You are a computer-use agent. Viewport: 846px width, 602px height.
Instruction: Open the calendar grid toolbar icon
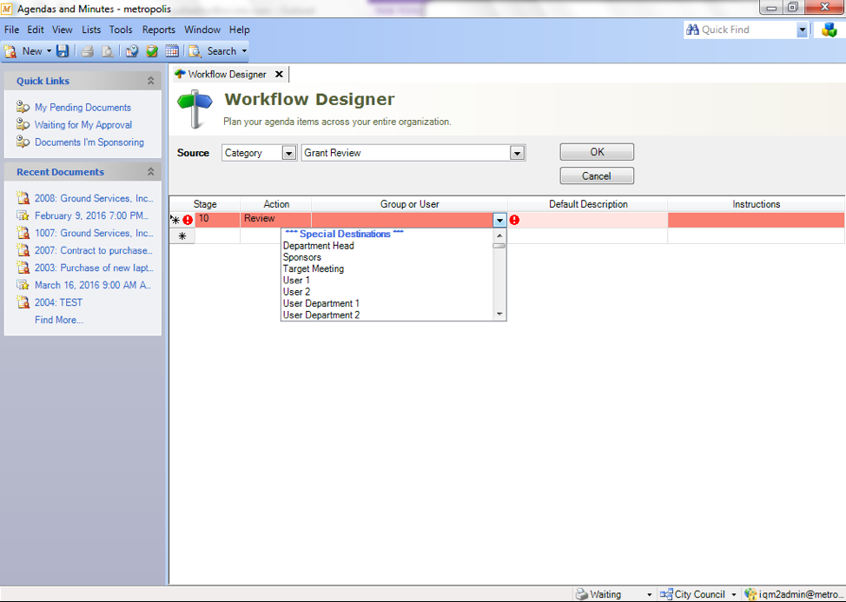pos(172,51)
